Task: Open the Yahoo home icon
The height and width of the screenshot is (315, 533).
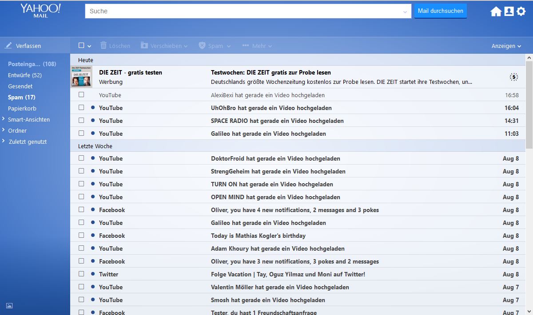Action: (496, 12)
